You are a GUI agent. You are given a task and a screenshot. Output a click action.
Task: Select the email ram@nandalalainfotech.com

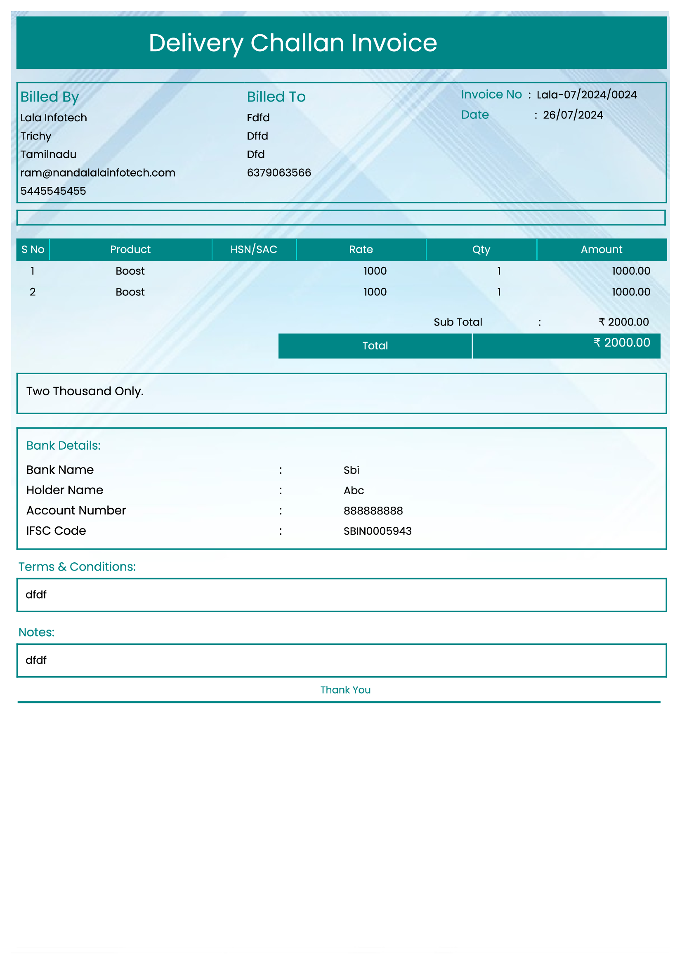point(98,173)
